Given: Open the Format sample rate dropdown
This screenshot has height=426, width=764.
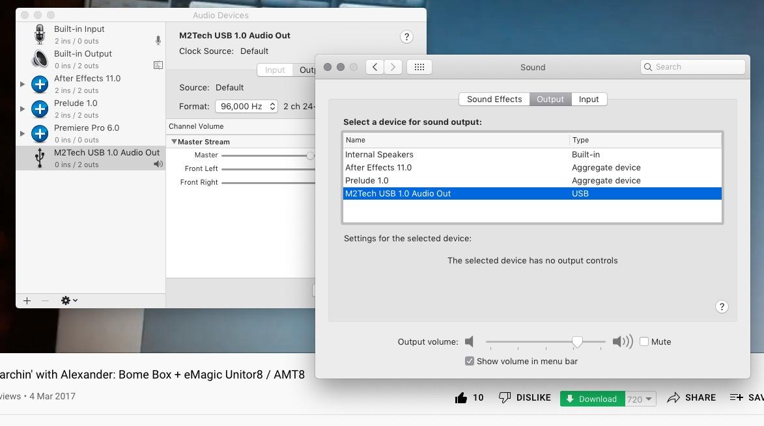Looking at the screenshot, I should click(246, 106).
